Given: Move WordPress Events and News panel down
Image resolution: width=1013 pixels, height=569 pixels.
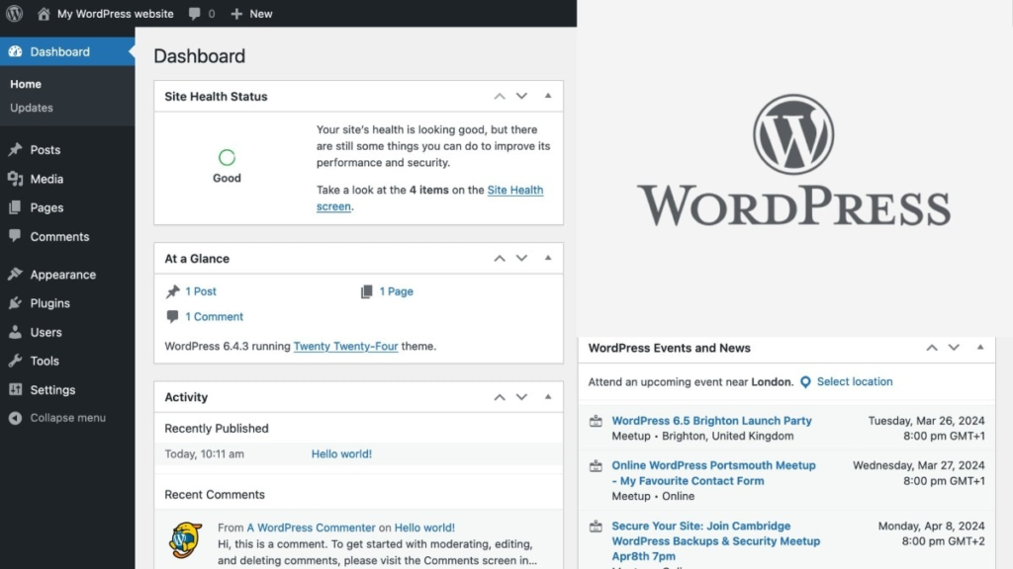Looking at the screenshot, I should click(954, 347).
